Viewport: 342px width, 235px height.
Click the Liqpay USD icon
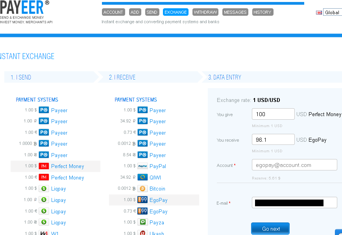pyautogui.click(x=44, y=189)
